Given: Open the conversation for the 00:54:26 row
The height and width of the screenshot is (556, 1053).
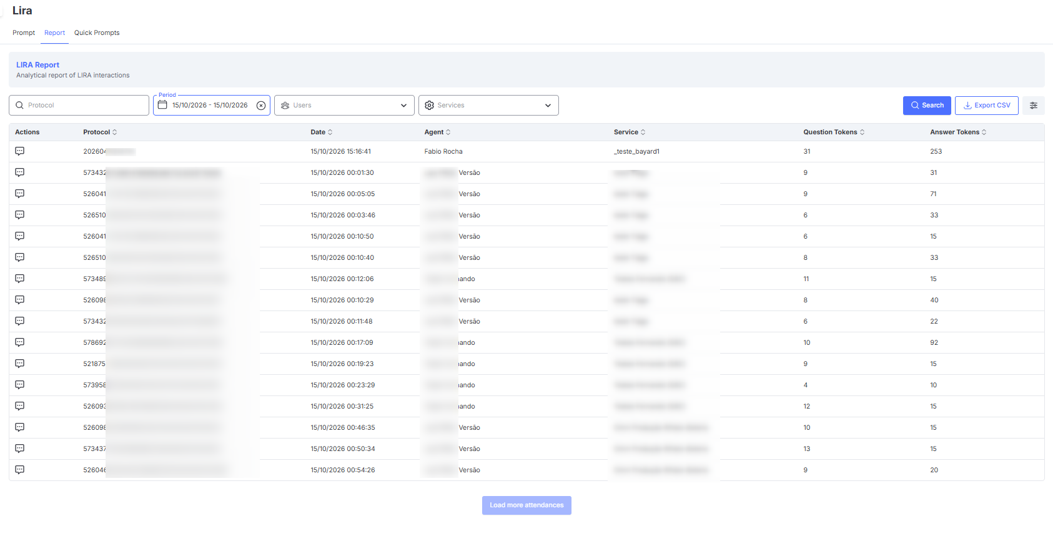Looking at the screenshot, I should click(20, 470).
